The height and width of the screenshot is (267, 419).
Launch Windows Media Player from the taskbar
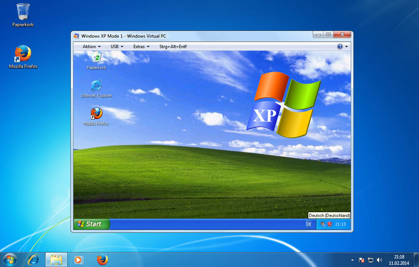coord(79,260)
